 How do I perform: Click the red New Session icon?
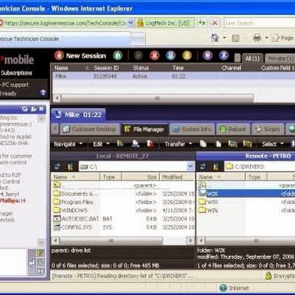tap(59, 55)
